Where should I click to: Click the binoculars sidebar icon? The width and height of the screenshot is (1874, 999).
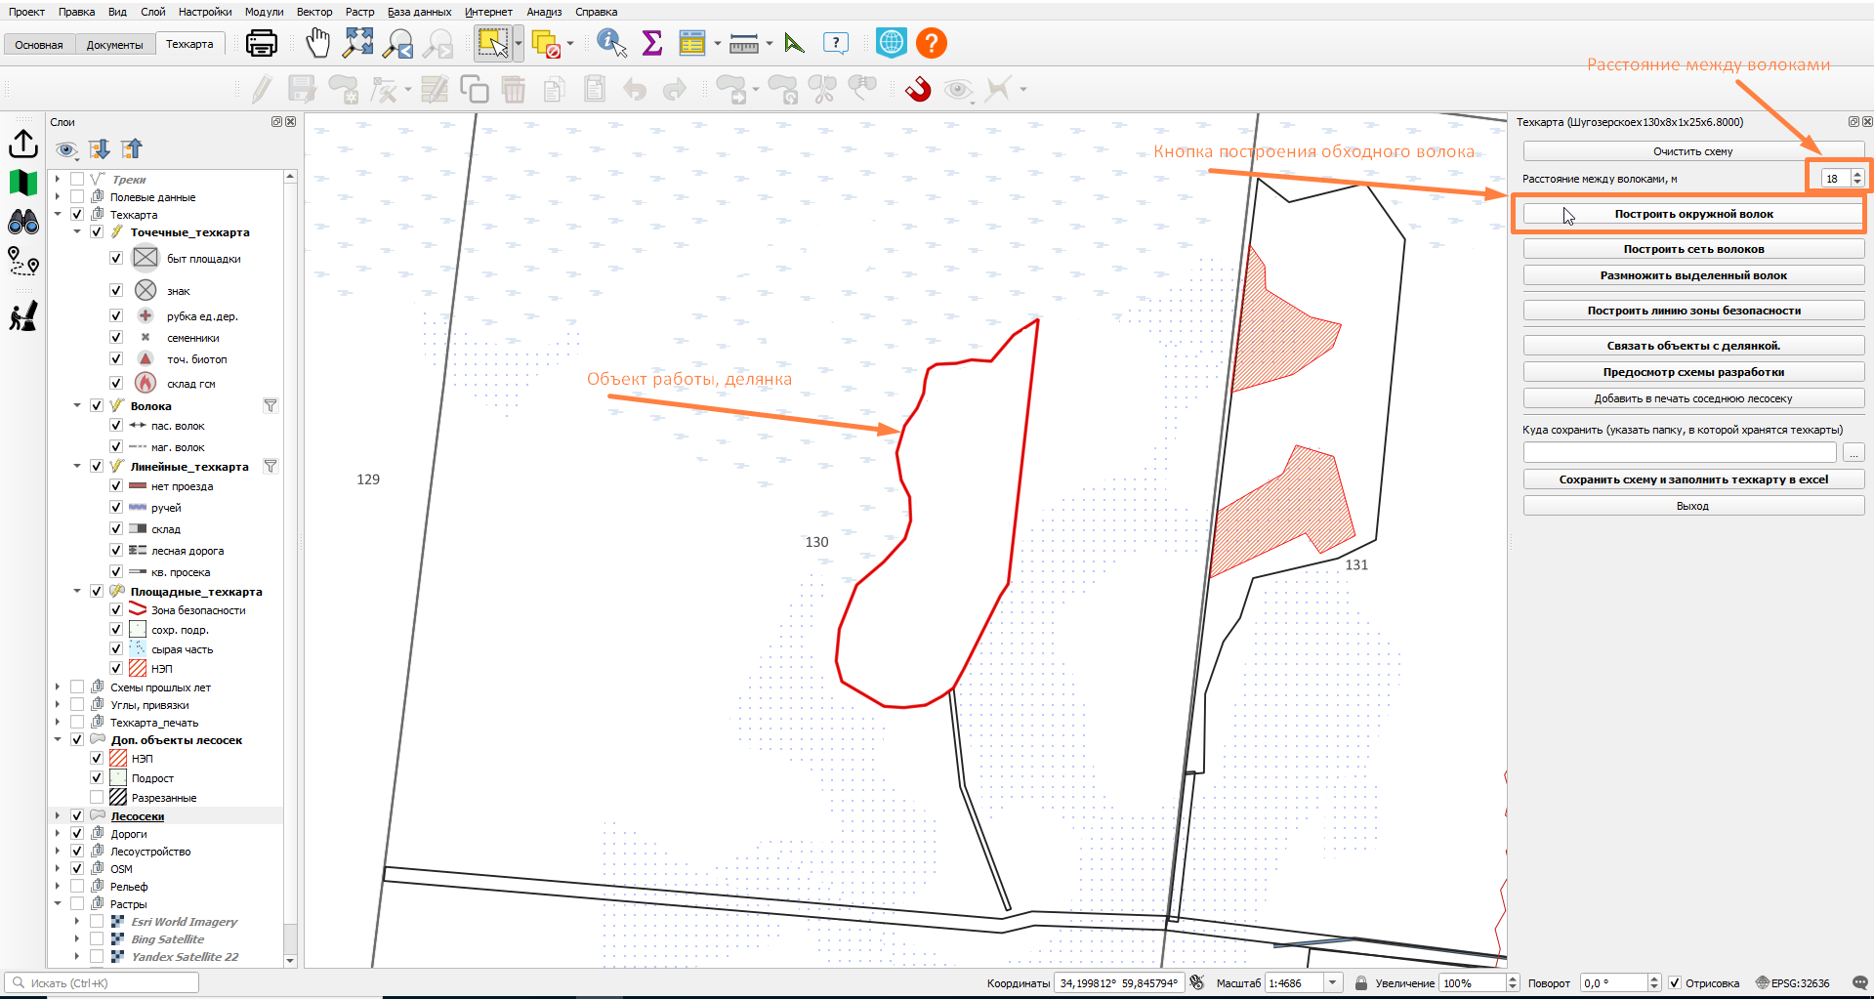coord(23,222)
